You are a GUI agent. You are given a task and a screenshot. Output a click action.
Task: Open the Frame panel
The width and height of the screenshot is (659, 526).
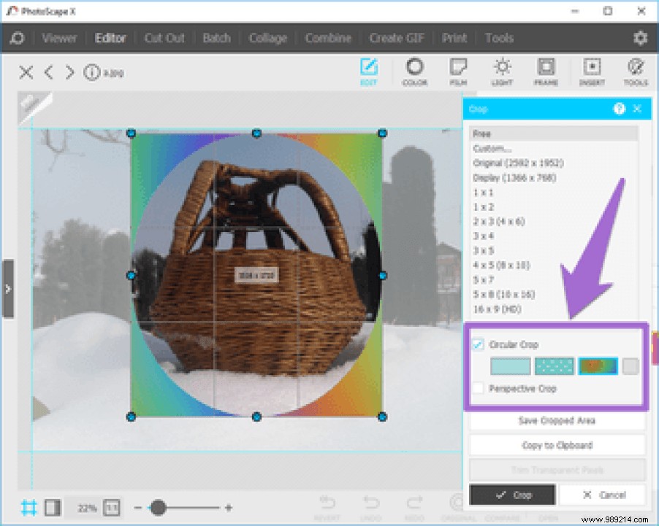546,71
